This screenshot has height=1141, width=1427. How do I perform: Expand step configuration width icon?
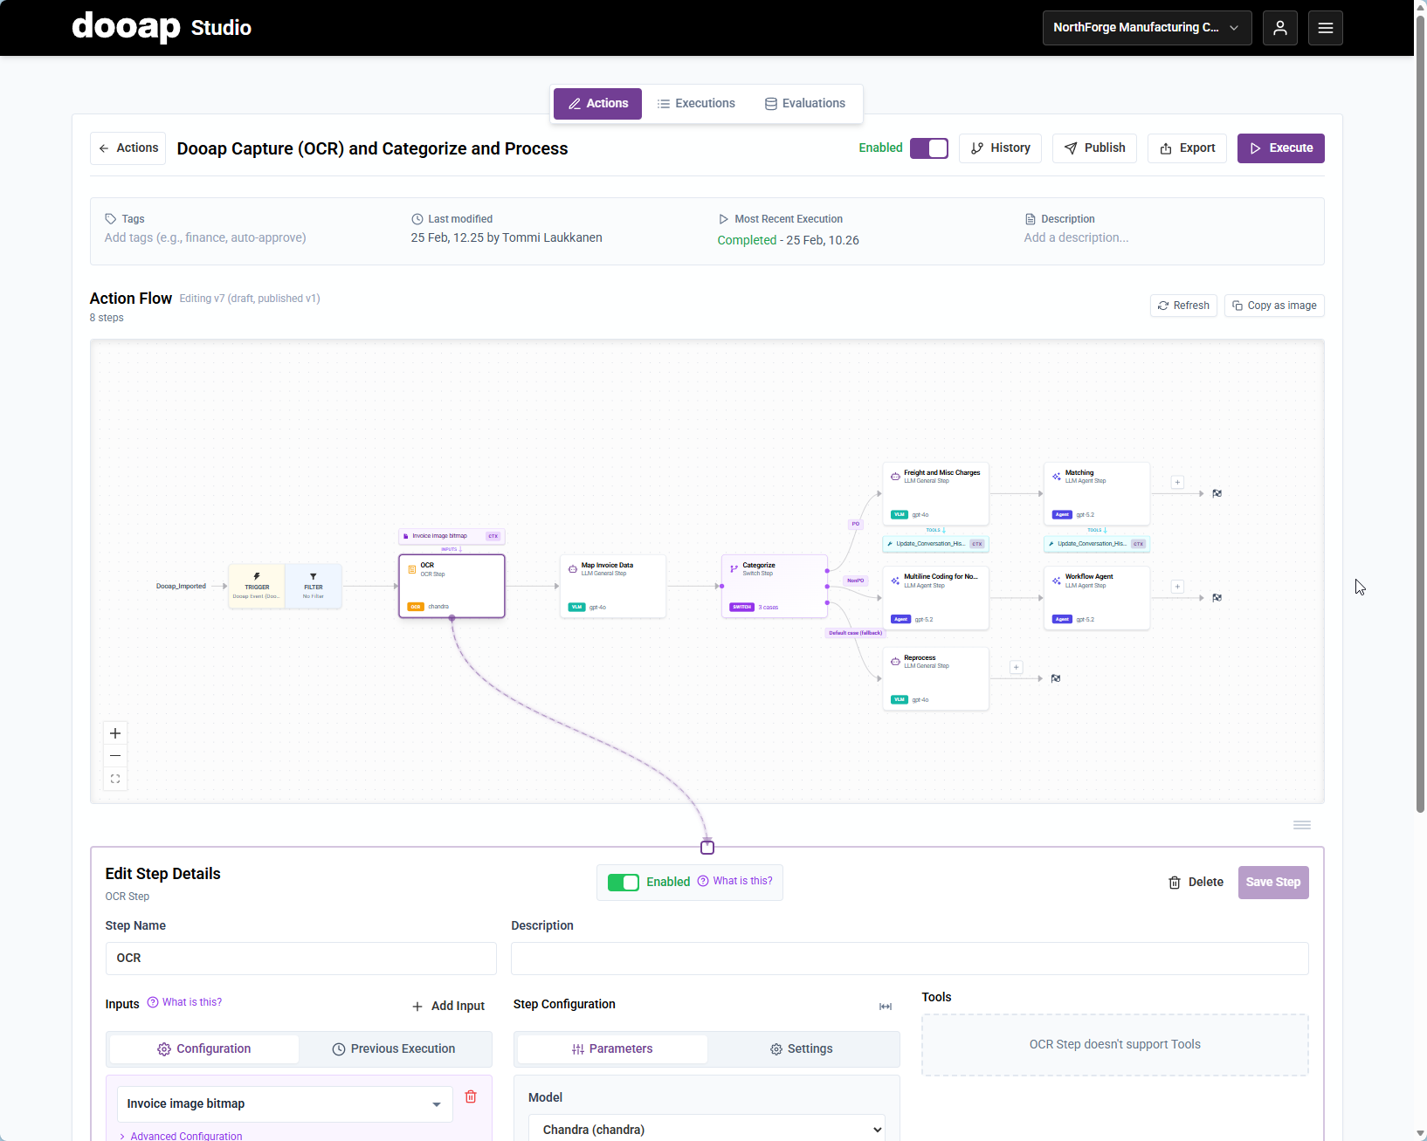pos(886,1007)
